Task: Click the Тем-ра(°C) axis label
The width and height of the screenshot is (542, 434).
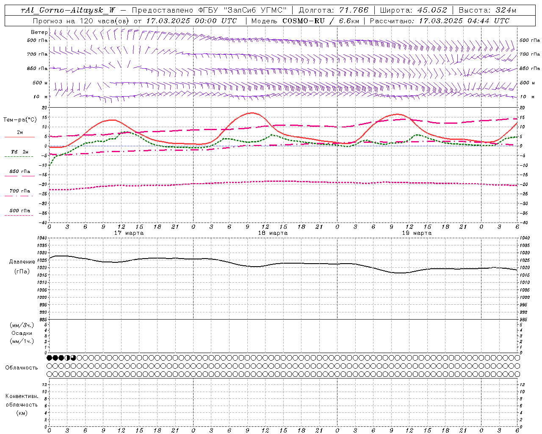Action: point(20,120)
